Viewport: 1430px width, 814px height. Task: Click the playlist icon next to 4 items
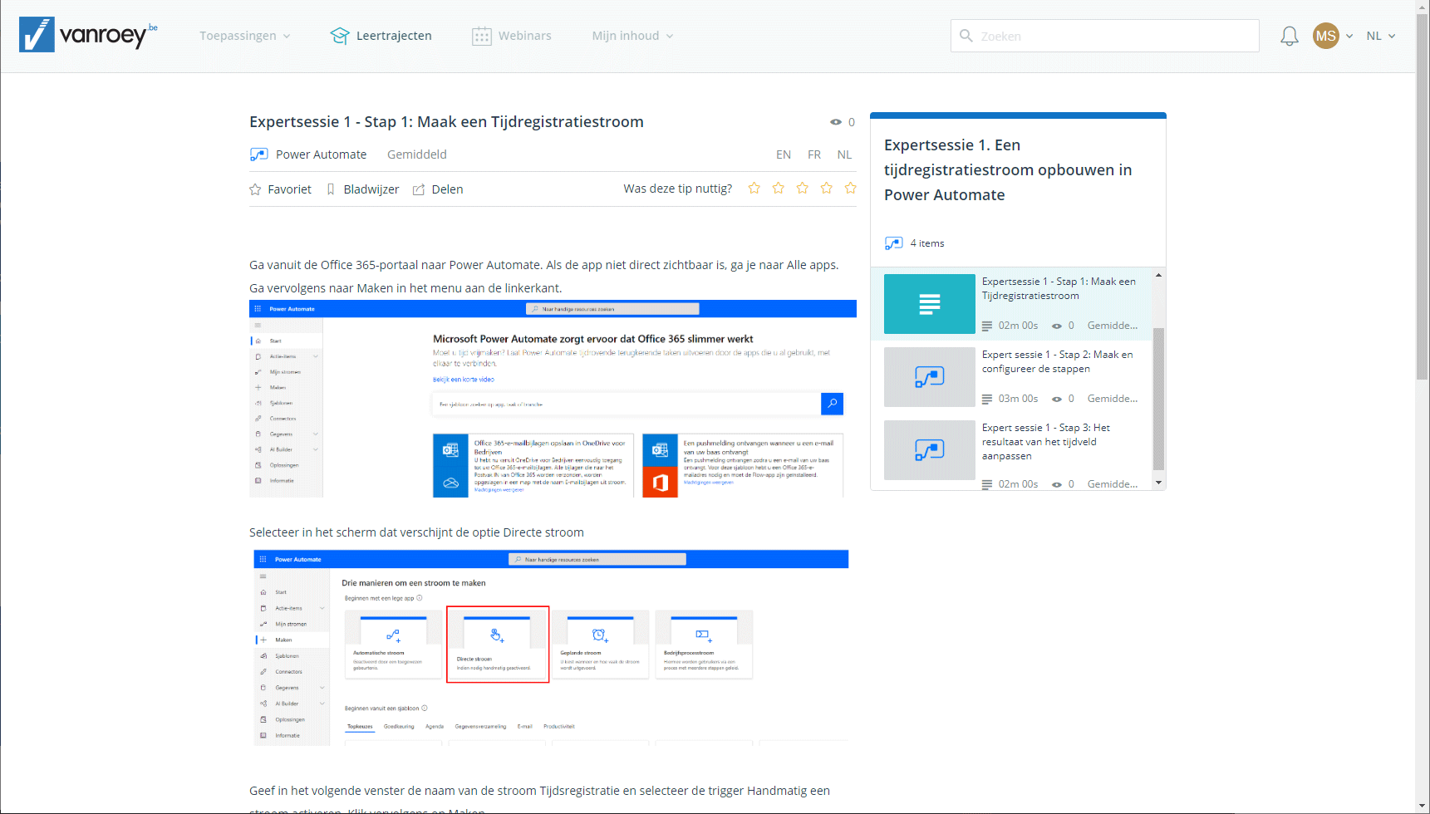[x=894, y=243]
